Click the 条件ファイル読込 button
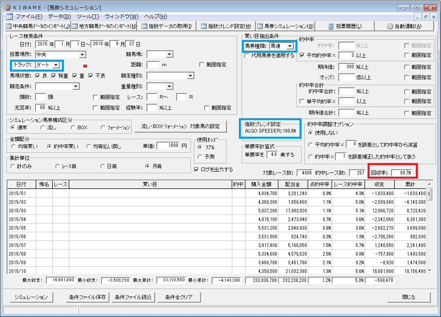The height and width of the screenshot is (317, 441). [133, 297]
